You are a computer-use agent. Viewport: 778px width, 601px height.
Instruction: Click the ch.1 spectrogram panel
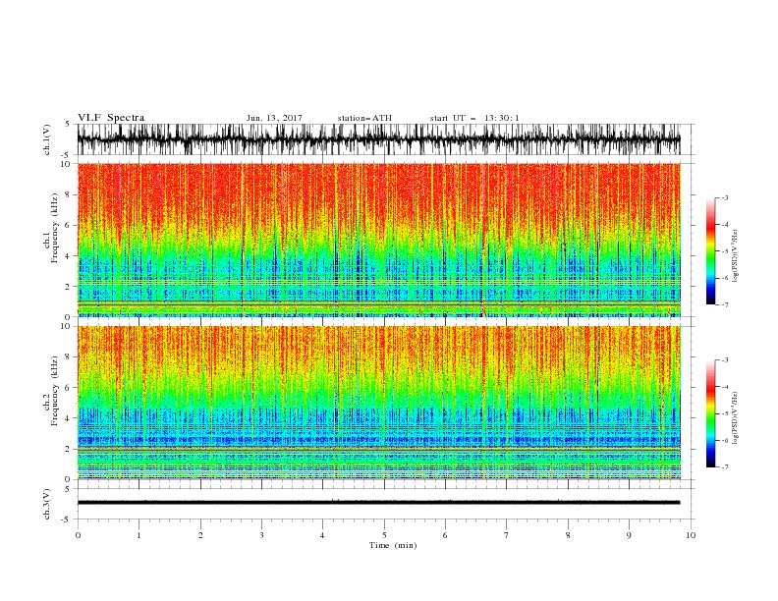pyautogui.click(x=378, y=240)
